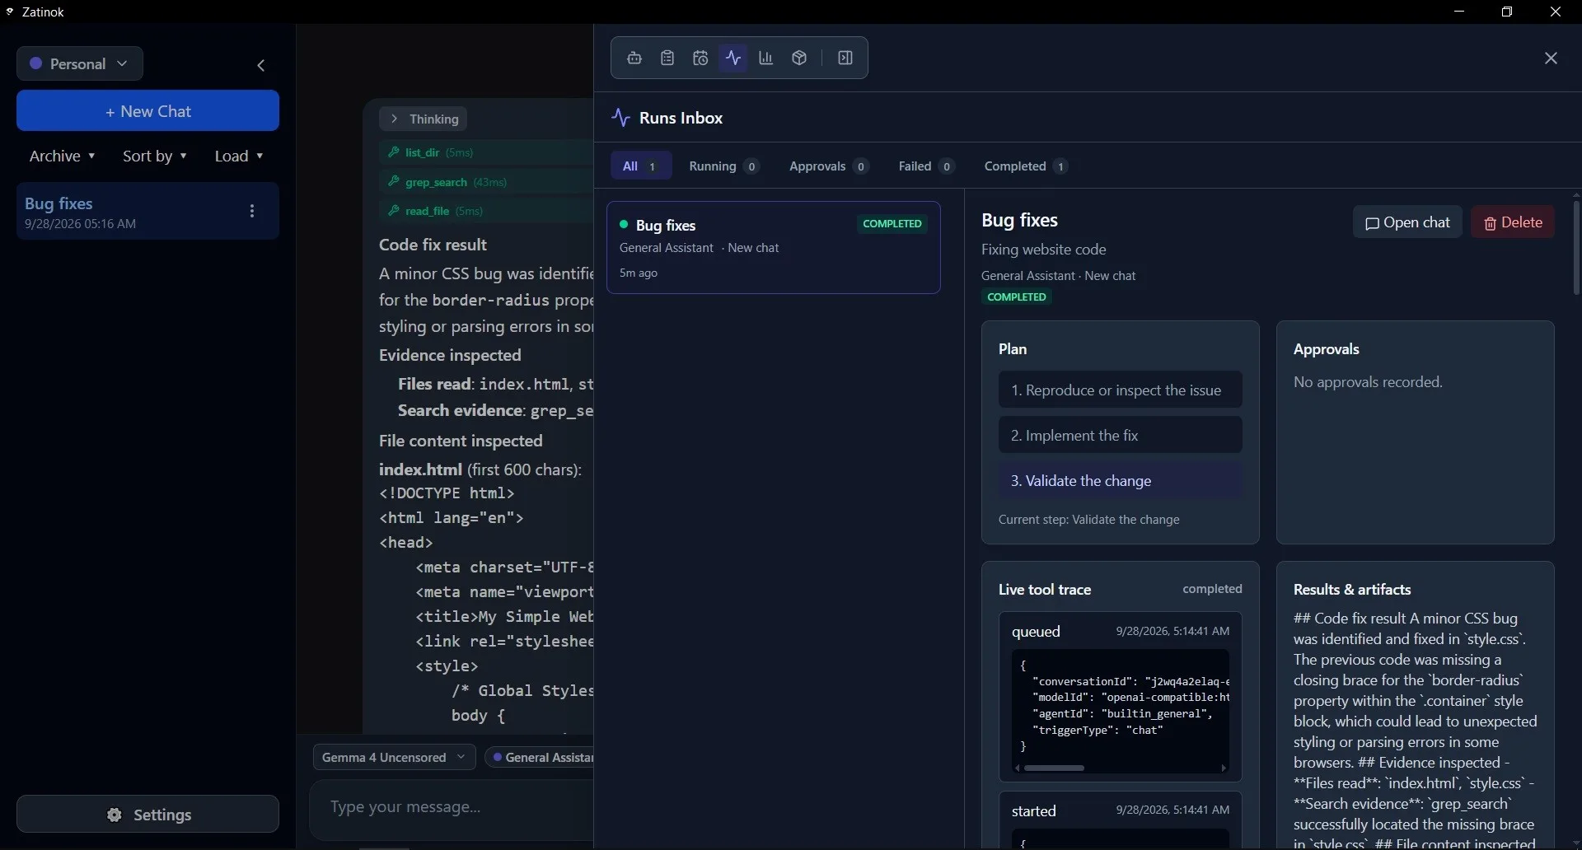
Task: Open the clipboard tasks icon in toolbar
Action: [667, 58]
